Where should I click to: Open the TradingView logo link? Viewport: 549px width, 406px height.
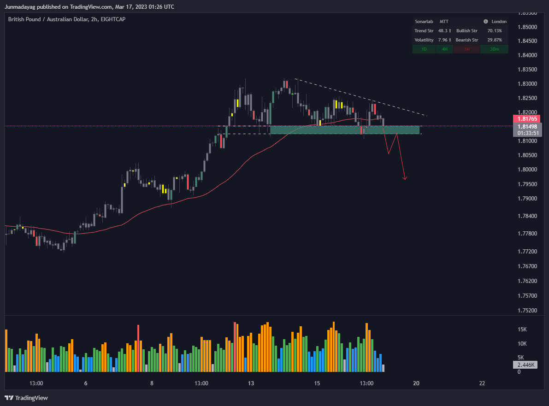[x=26, y=398]
